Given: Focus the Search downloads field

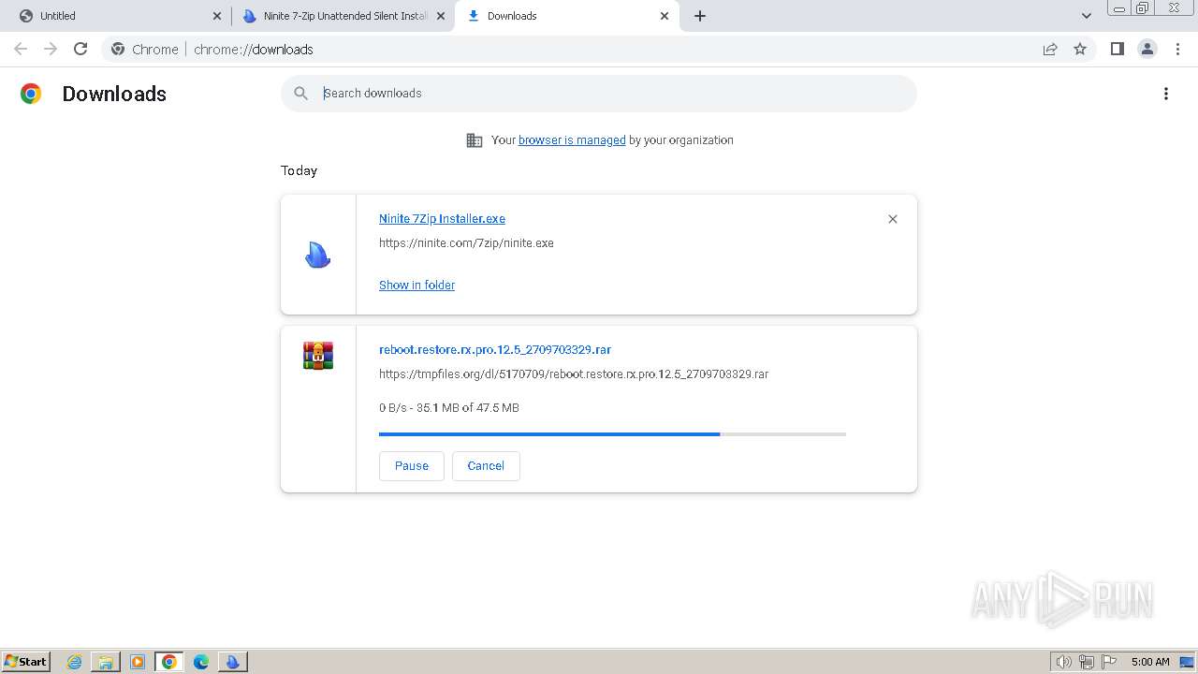Looking at the screenshot, I should (599, 93).
